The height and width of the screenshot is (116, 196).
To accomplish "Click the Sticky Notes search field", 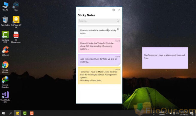I will coord(99,21).
